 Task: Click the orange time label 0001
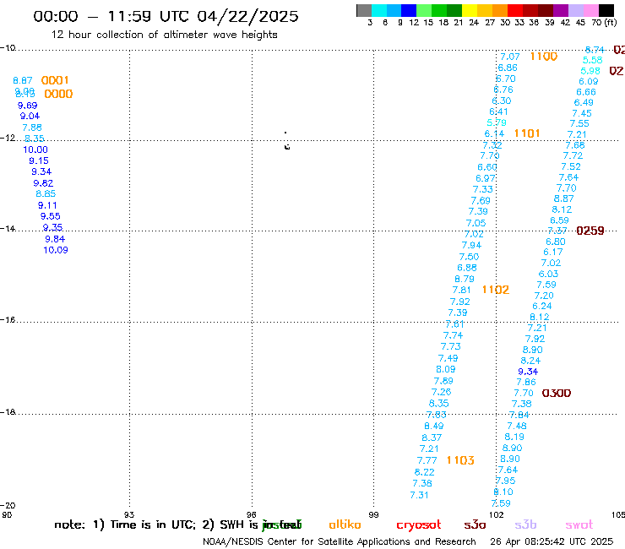(x=55, y=80)
